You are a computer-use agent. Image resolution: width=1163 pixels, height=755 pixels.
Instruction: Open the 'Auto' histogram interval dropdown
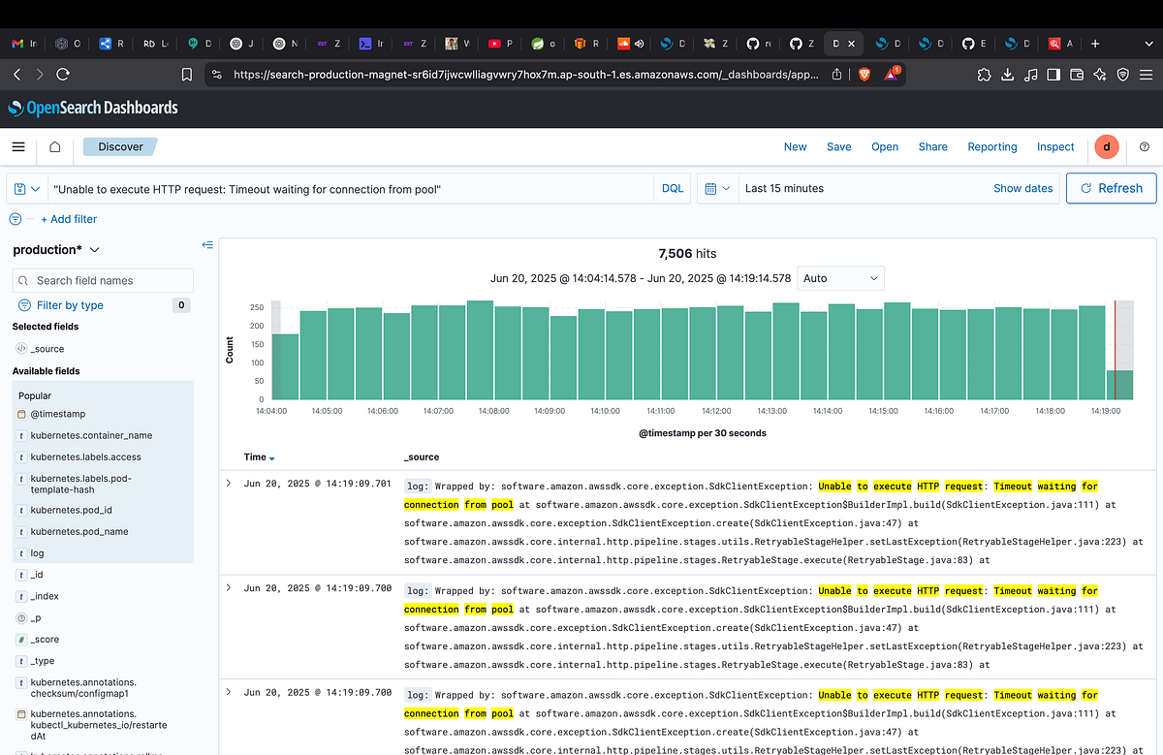click(840, 278)
